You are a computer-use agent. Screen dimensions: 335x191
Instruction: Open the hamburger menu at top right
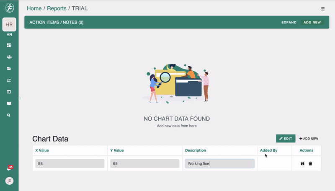click(323, 9)
